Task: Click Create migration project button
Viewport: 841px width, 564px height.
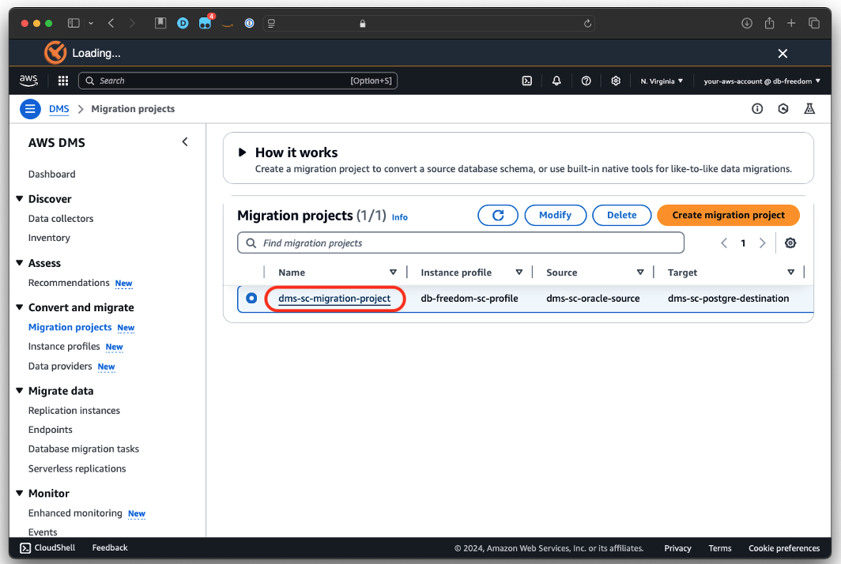Action: [x=728, y=215]
